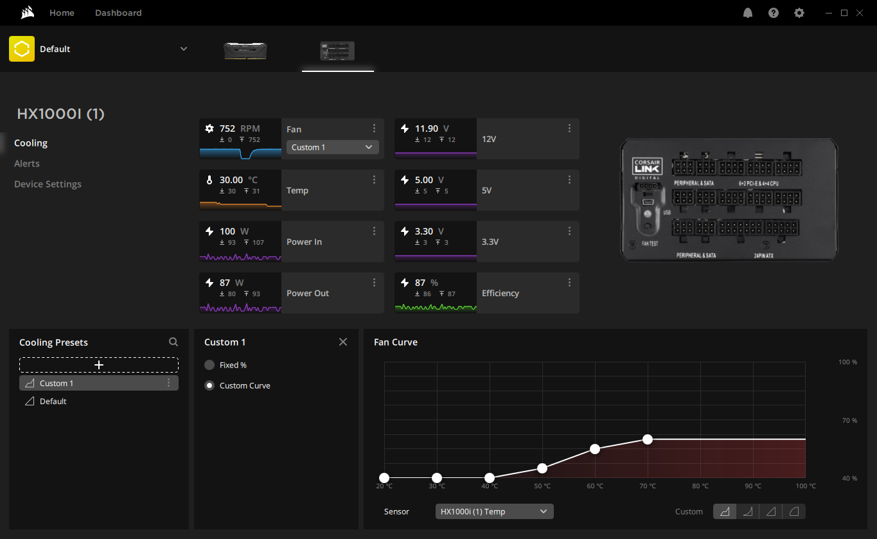Viewport: 877px width, 539px height.
Task: Search the cooling presets with the magnifier
Action: coord(173,342)
